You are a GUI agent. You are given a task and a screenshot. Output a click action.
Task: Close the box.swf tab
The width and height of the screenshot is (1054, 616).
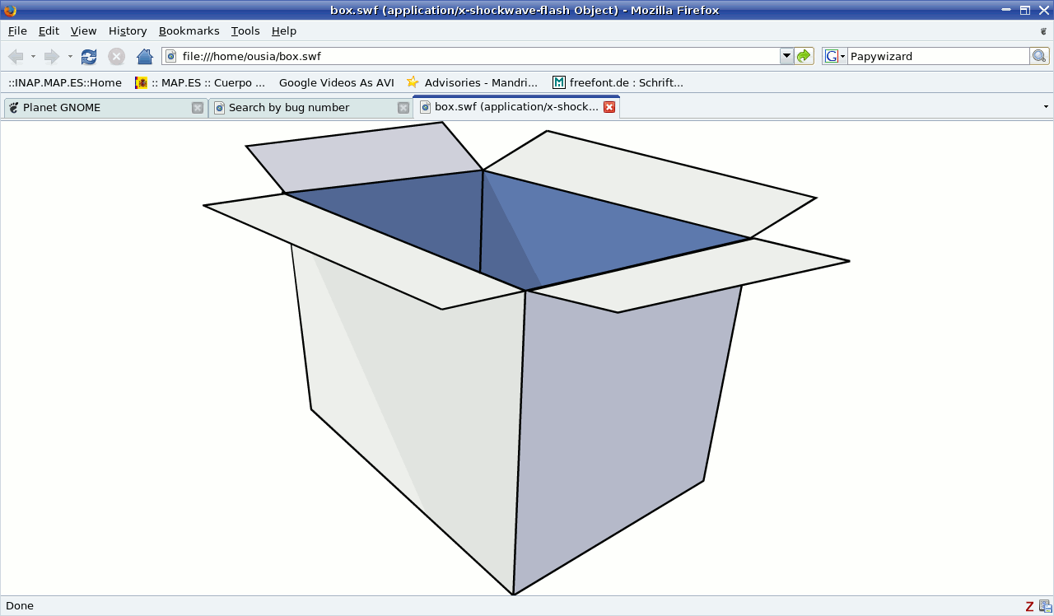[x=609, y=107]
